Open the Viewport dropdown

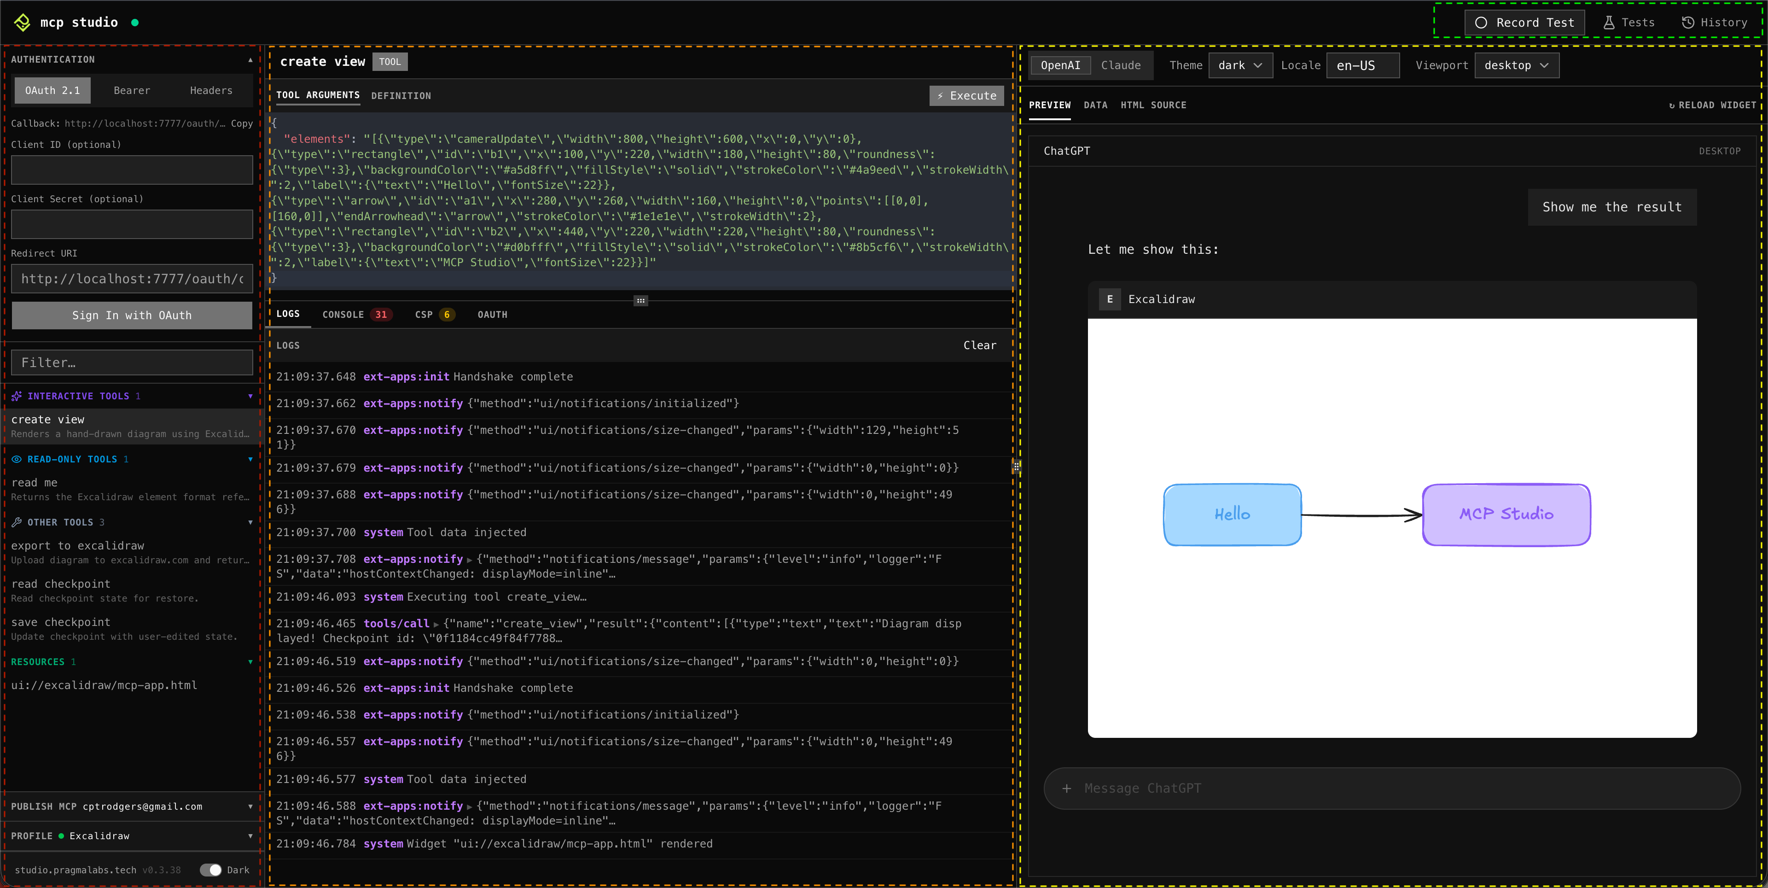click(x=1517, y=65)
